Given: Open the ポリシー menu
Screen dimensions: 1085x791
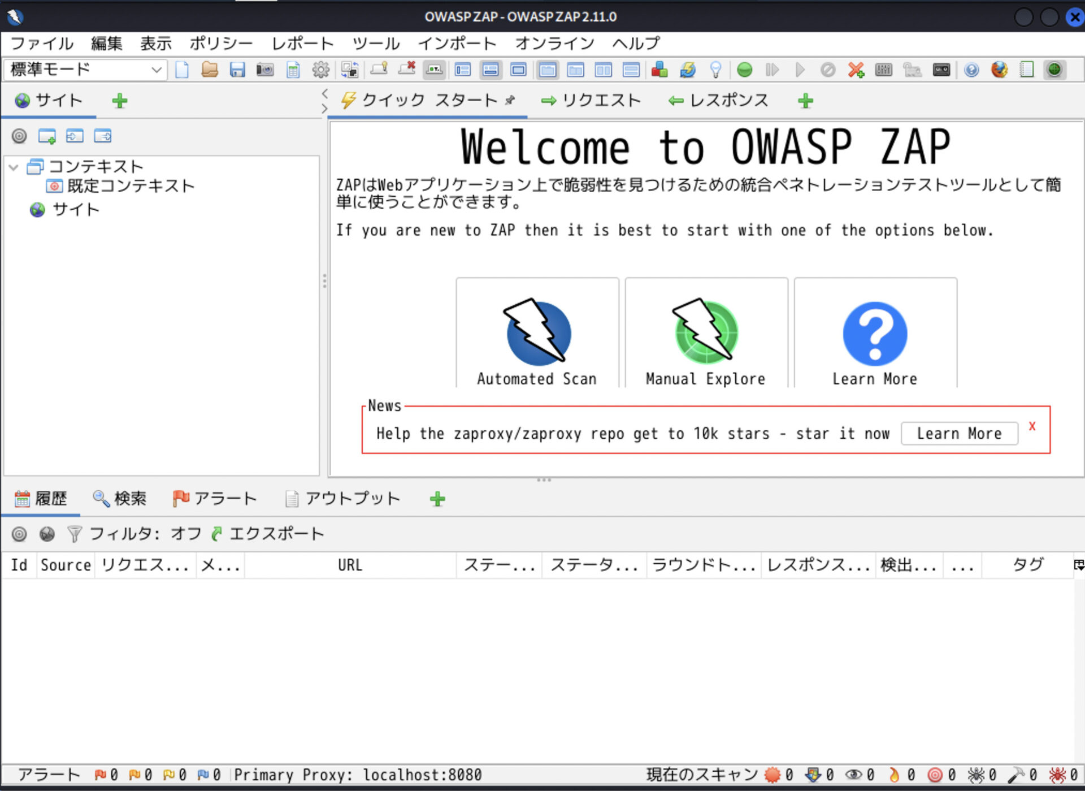Looking at the screenshot, I should pos(221,44).
